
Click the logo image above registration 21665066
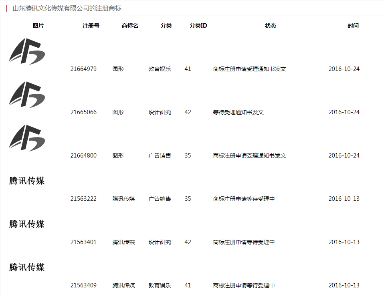tap(27, 95)
